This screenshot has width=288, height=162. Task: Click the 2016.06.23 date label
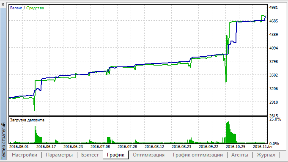(x=73, y=147)
